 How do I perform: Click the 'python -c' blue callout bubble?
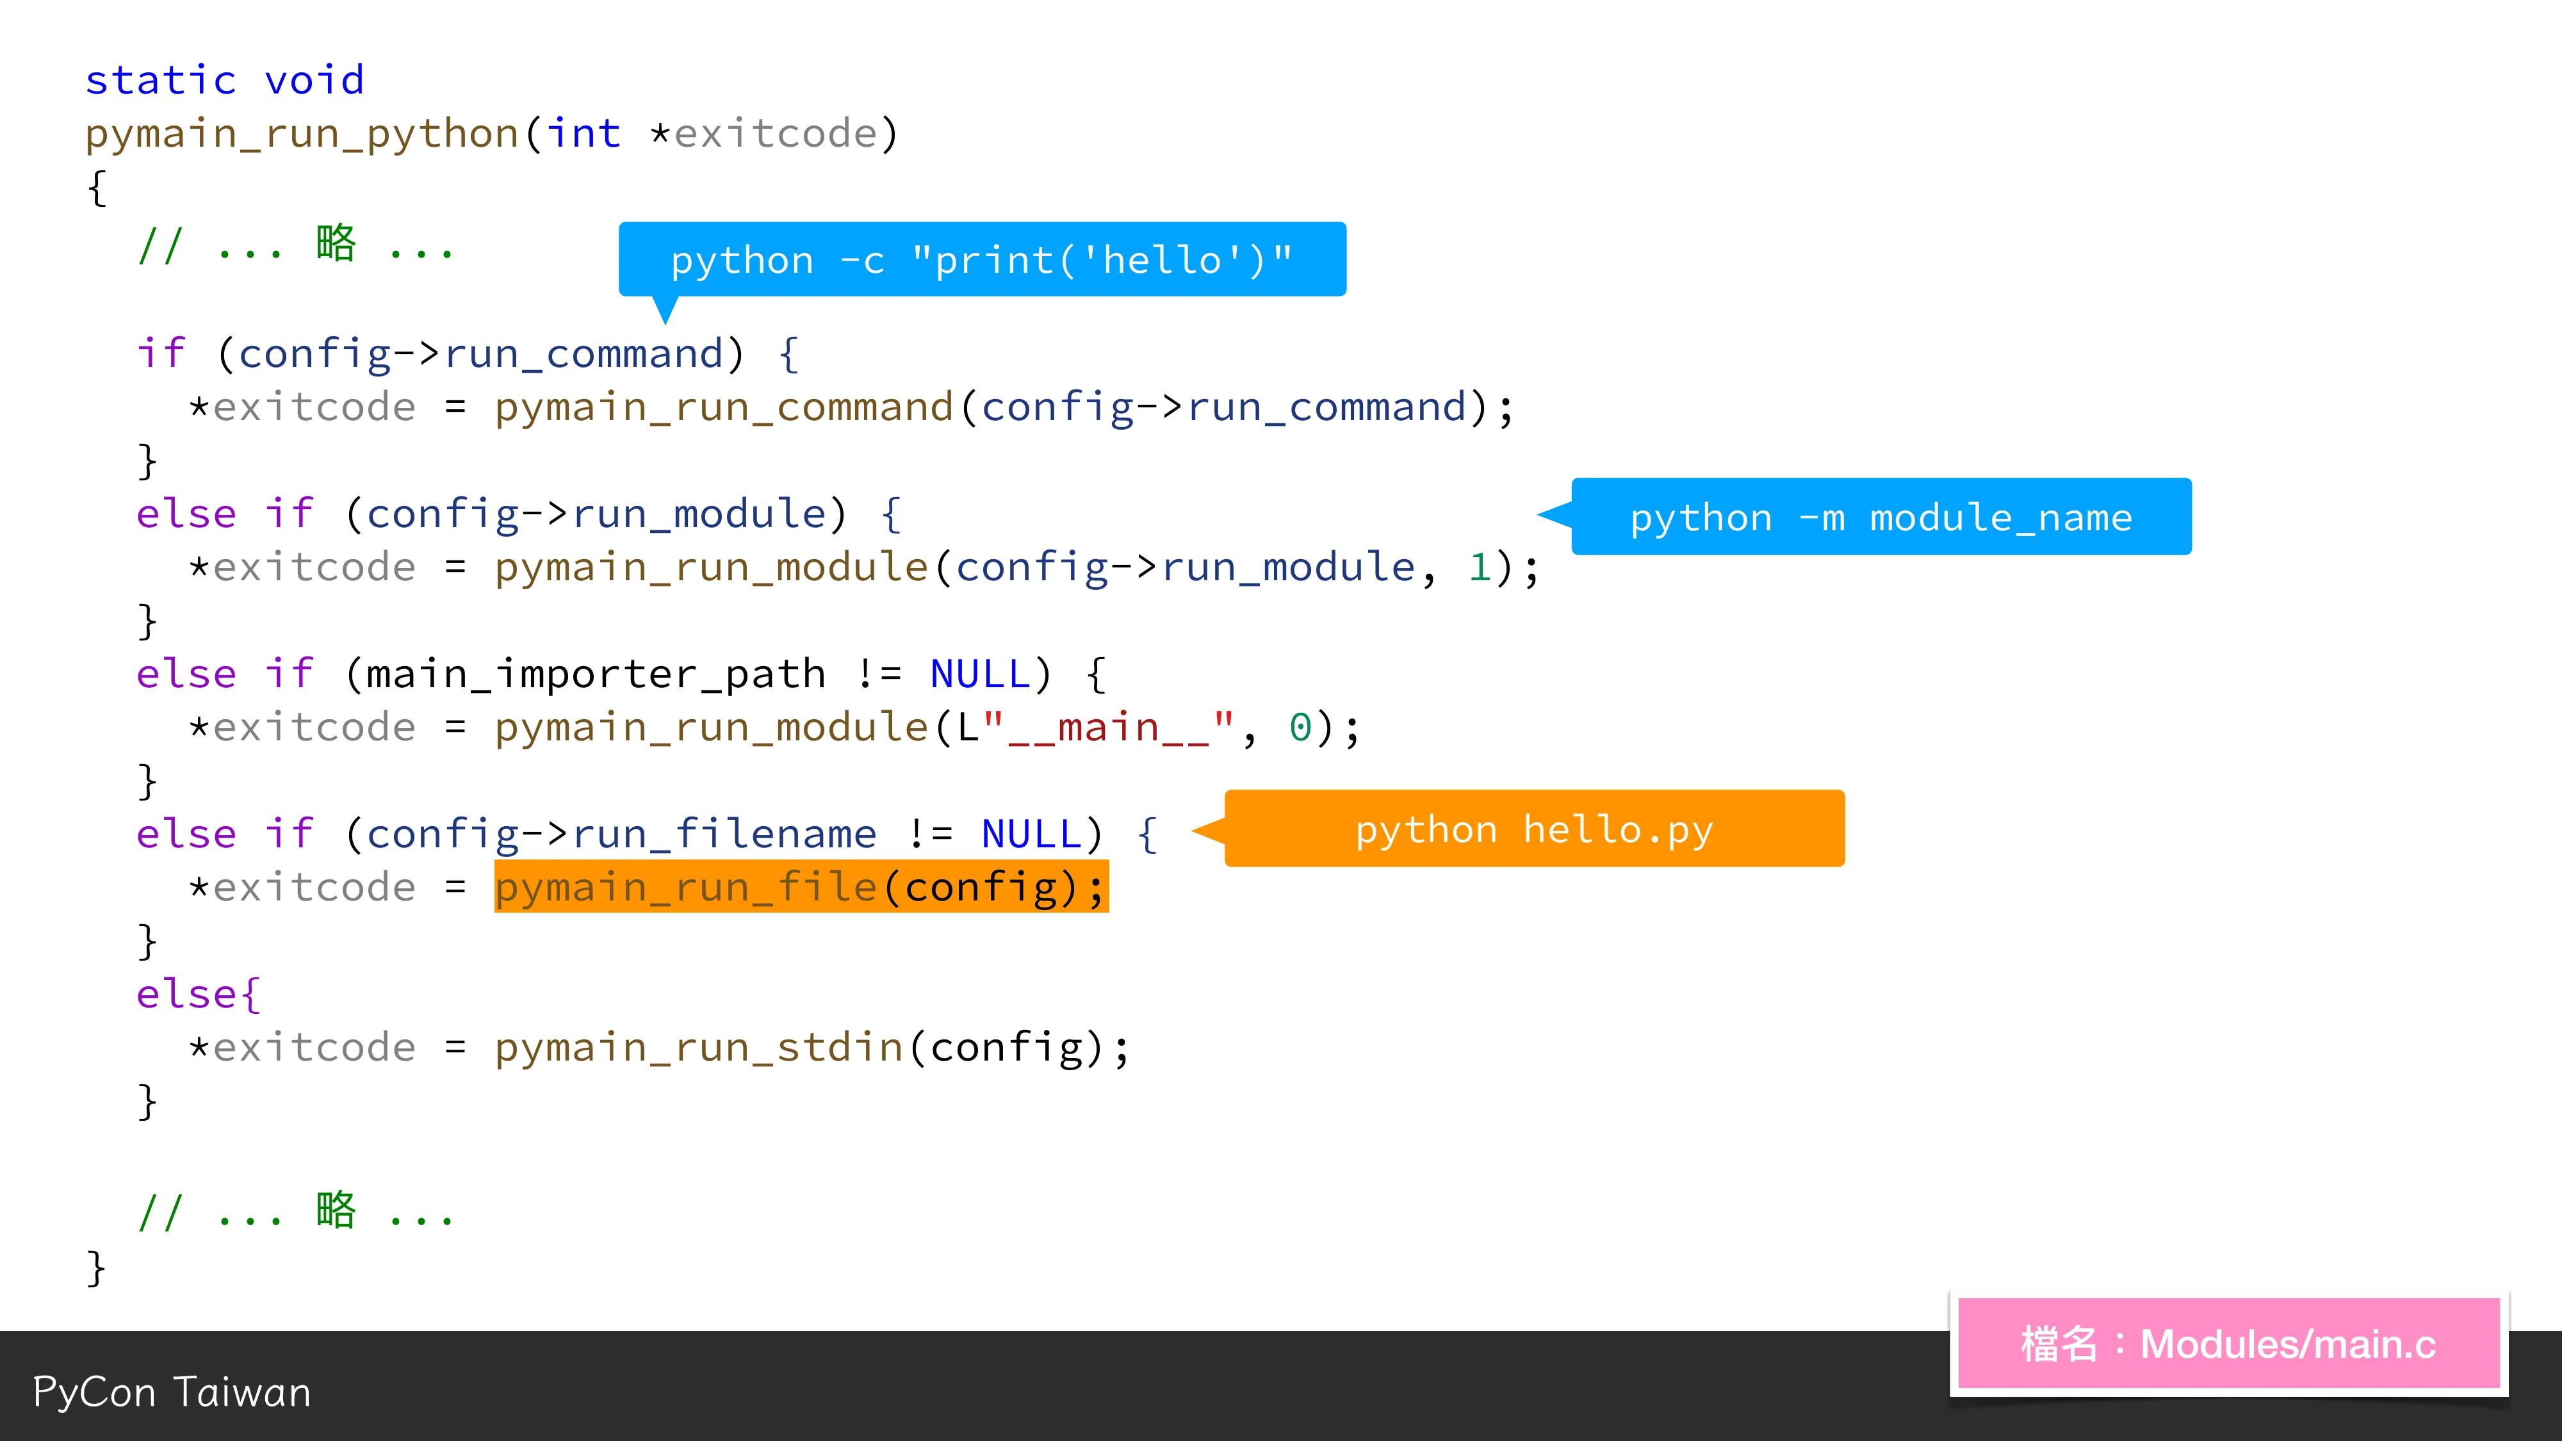coord(982,259)
